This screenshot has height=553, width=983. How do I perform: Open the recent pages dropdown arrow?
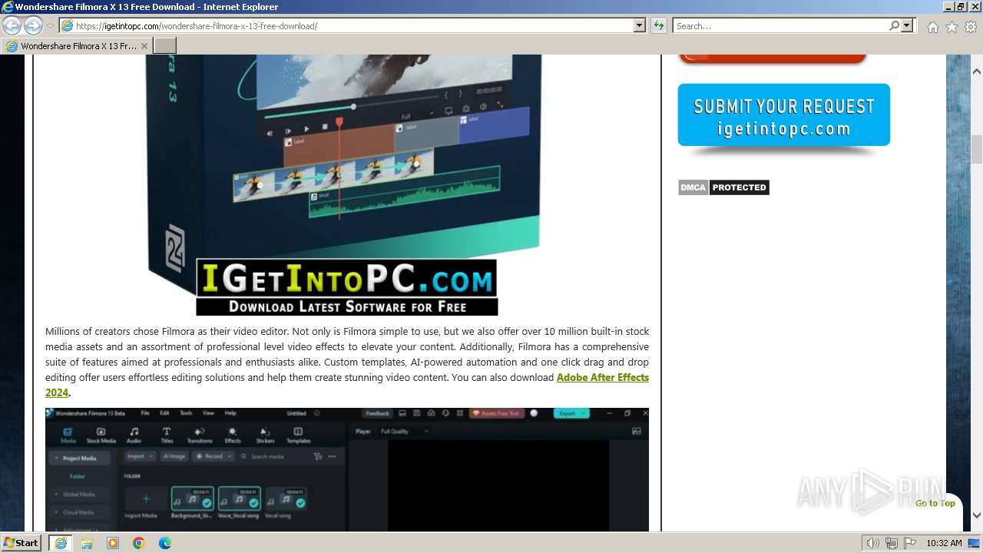pos(50,26)
